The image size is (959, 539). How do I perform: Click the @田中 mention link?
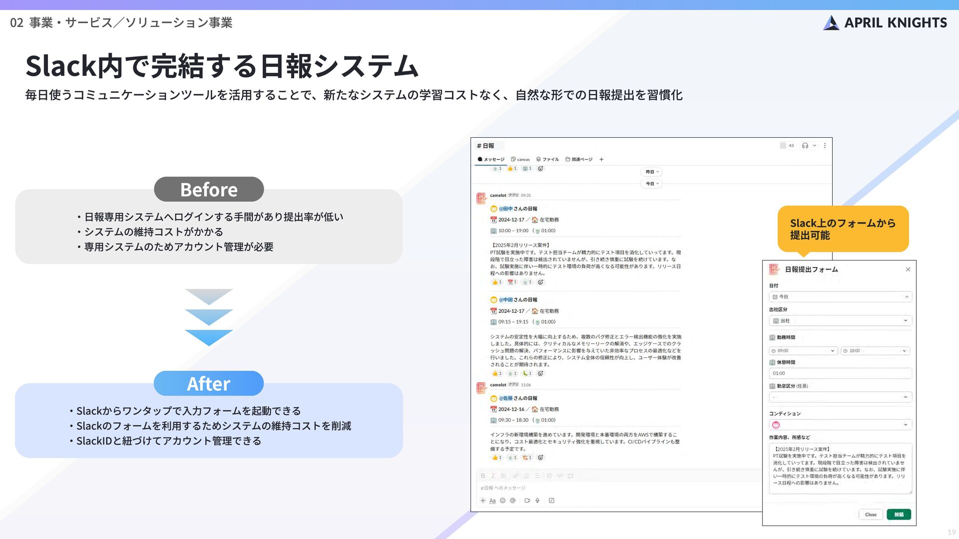505,209
